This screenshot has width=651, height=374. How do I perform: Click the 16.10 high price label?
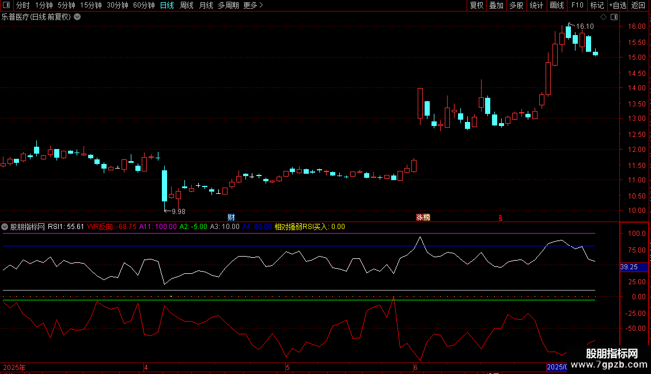point(585,26)
